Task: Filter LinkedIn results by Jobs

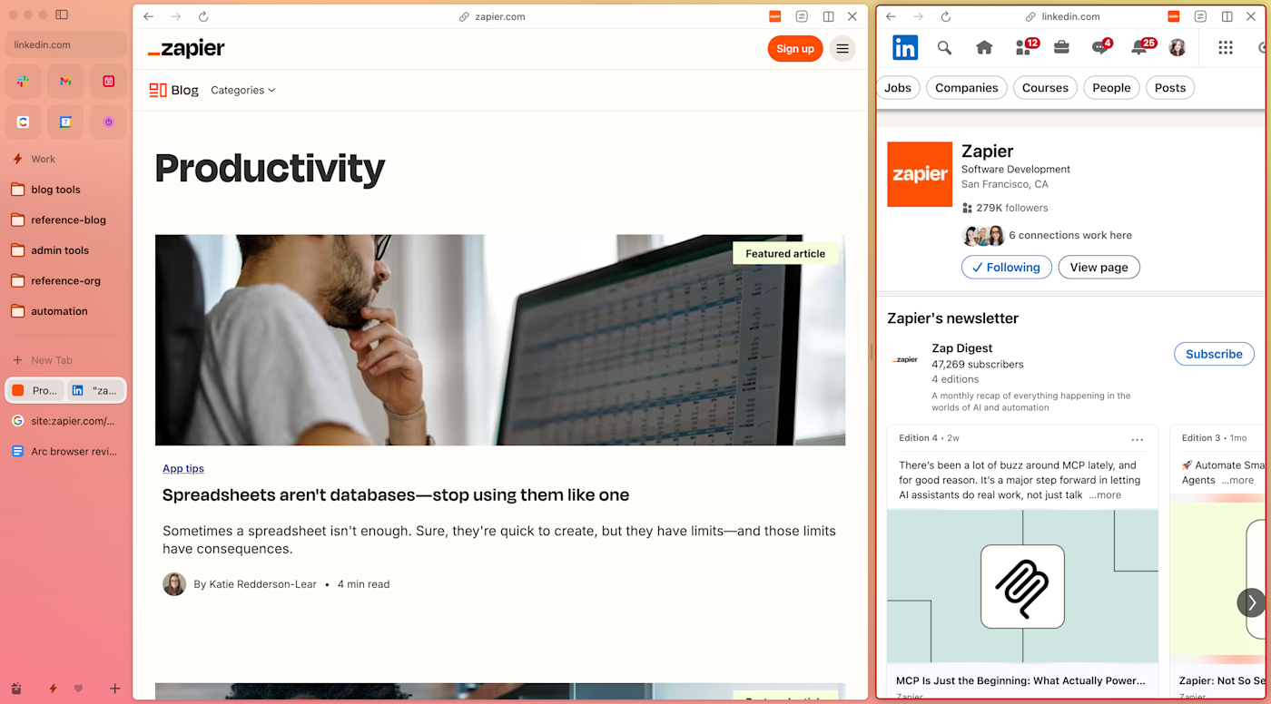Action: pos(898,88)
